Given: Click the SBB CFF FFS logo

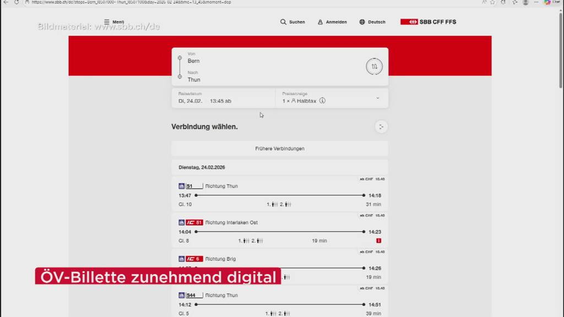Looking at the screenshot, I should [428, 22].
